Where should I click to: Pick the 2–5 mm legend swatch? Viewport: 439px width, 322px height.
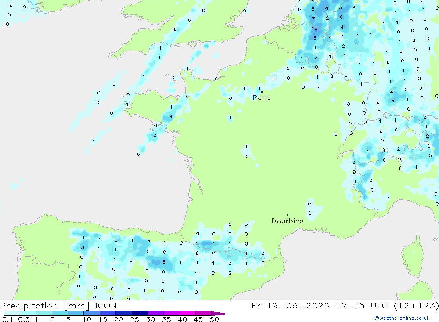(60, 313)
